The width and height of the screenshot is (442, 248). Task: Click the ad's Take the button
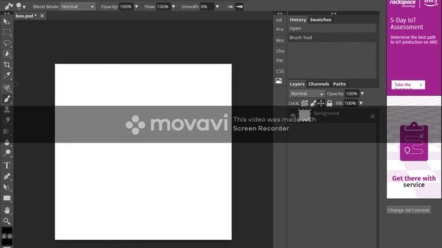[x=408, y=85]
